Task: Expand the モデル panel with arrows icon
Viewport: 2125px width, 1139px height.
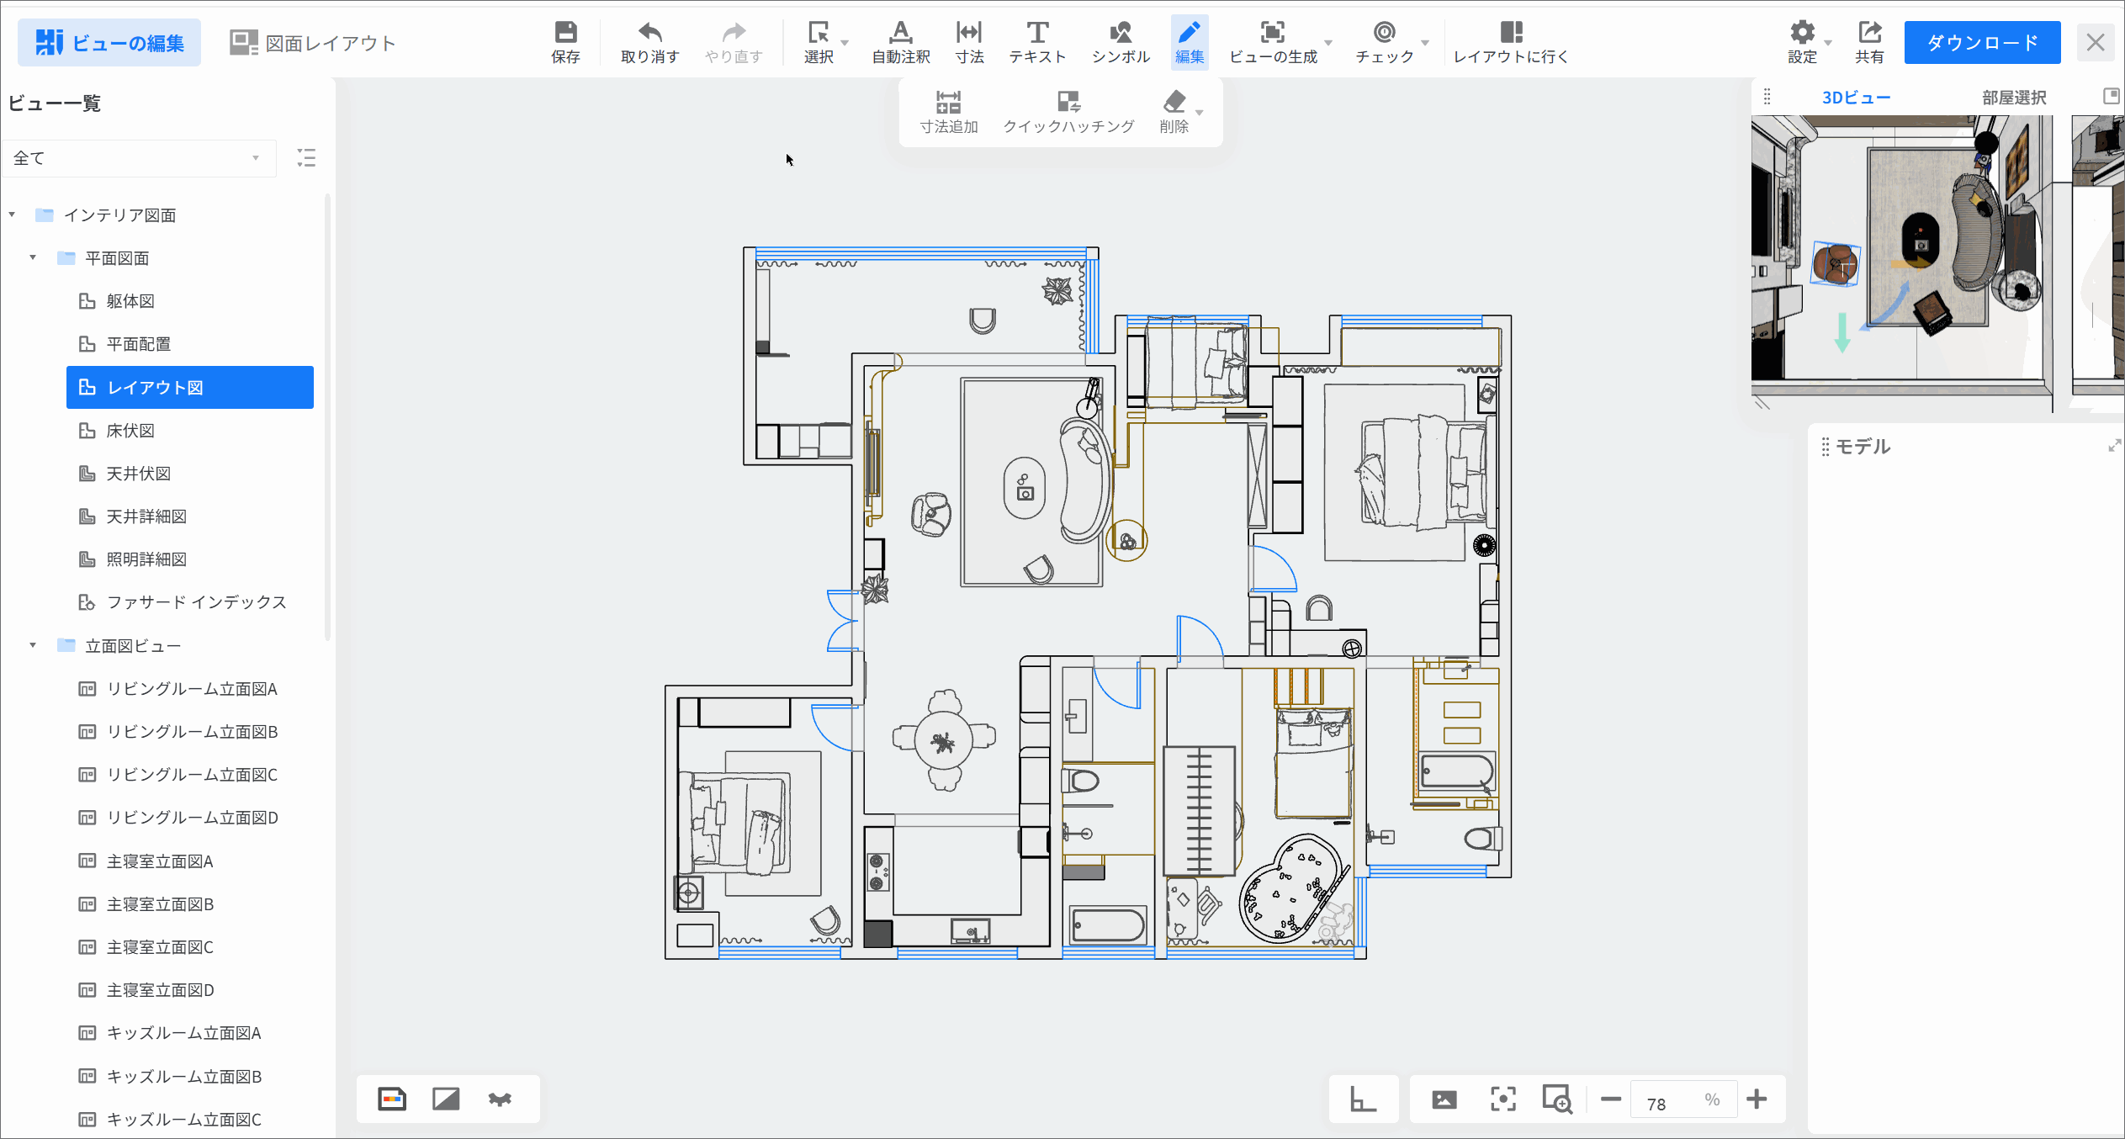Action: [x=2114, y=446]
